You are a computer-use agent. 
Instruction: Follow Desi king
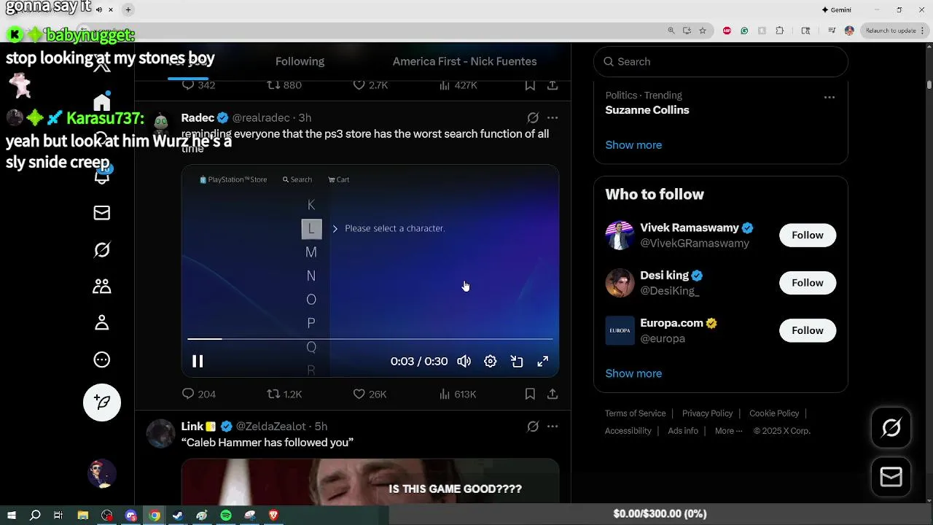[x=808, y=283]
